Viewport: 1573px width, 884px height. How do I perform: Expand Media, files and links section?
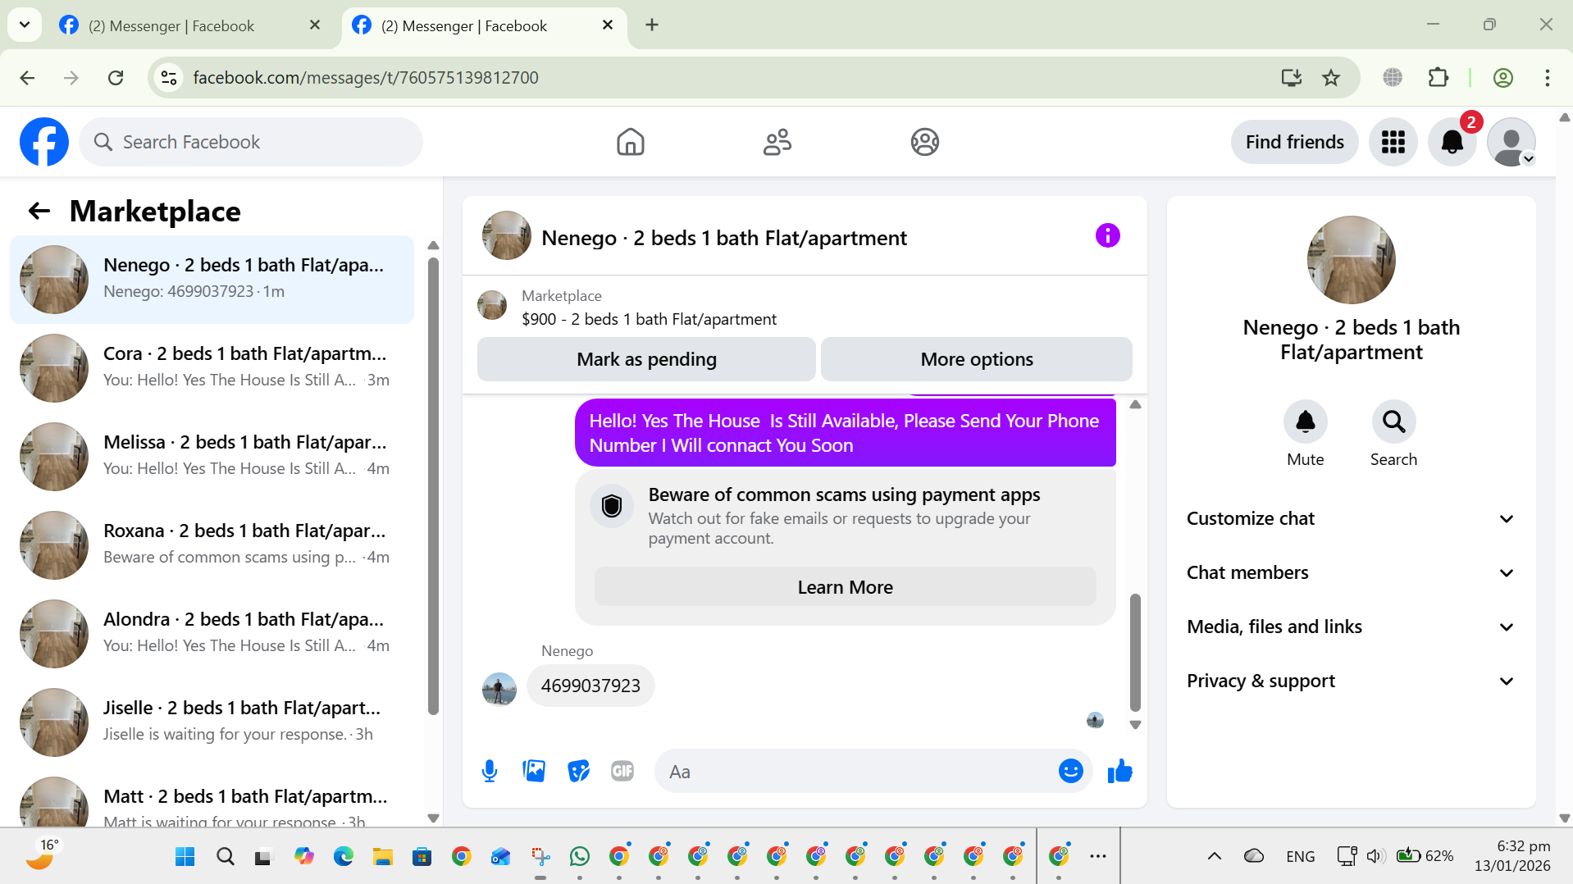[x=1351, y=627]
